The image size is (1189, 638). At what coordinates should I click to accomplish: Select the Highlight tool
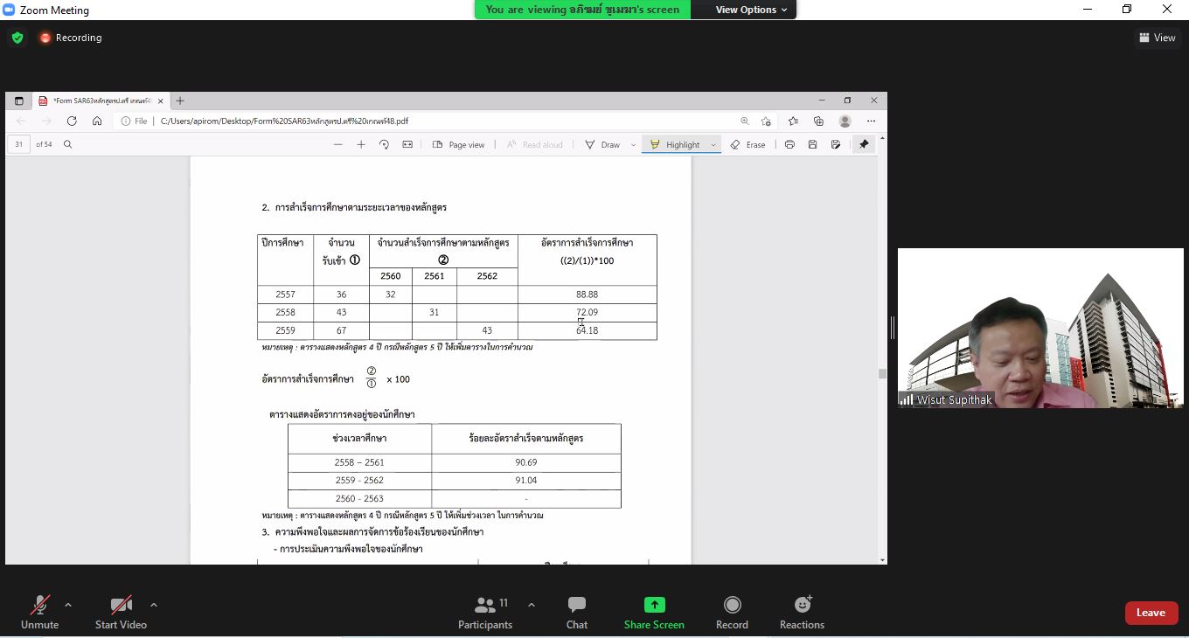click(675, 144)
